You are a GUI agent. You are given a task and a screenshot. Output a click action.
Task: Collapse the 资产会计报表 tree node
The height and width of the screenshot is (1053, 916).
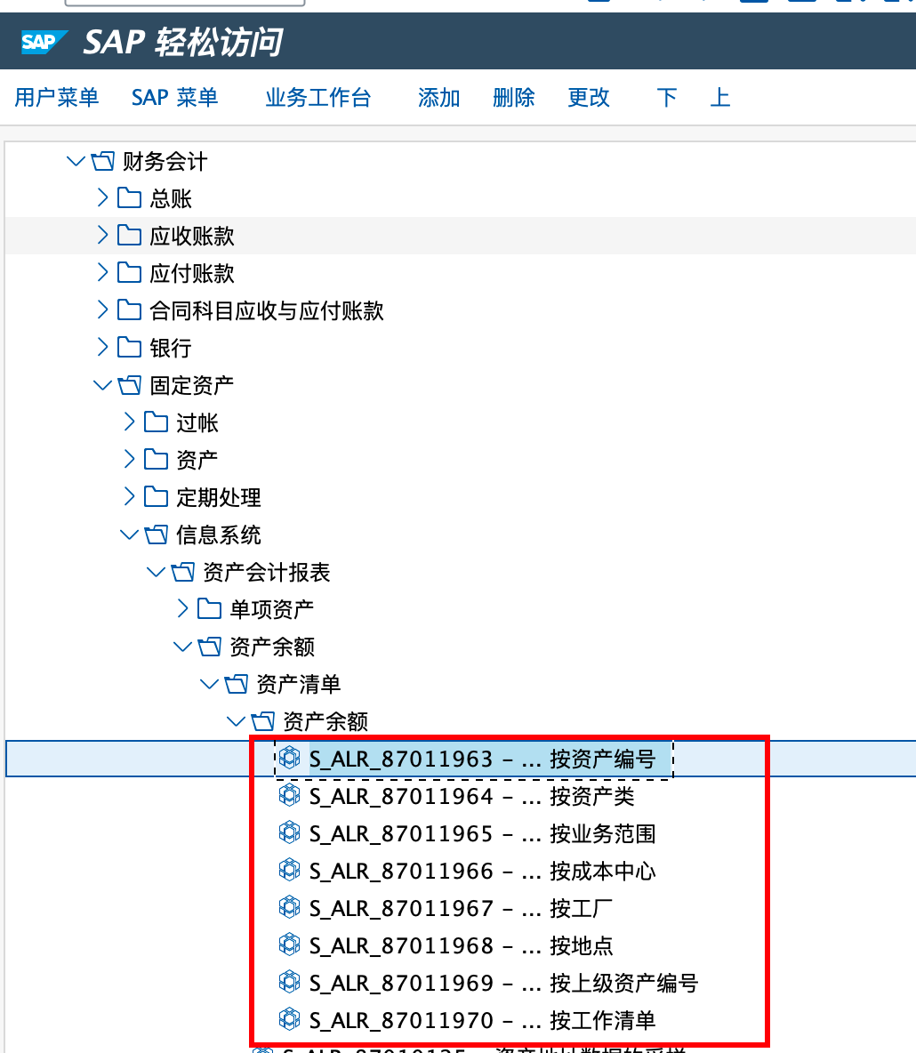(156, 572)
